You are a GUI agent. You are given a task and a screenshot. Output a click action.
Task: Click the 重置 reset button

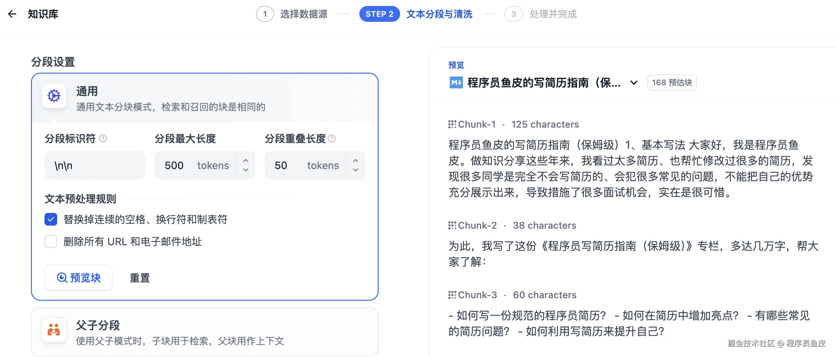[140, 278]
